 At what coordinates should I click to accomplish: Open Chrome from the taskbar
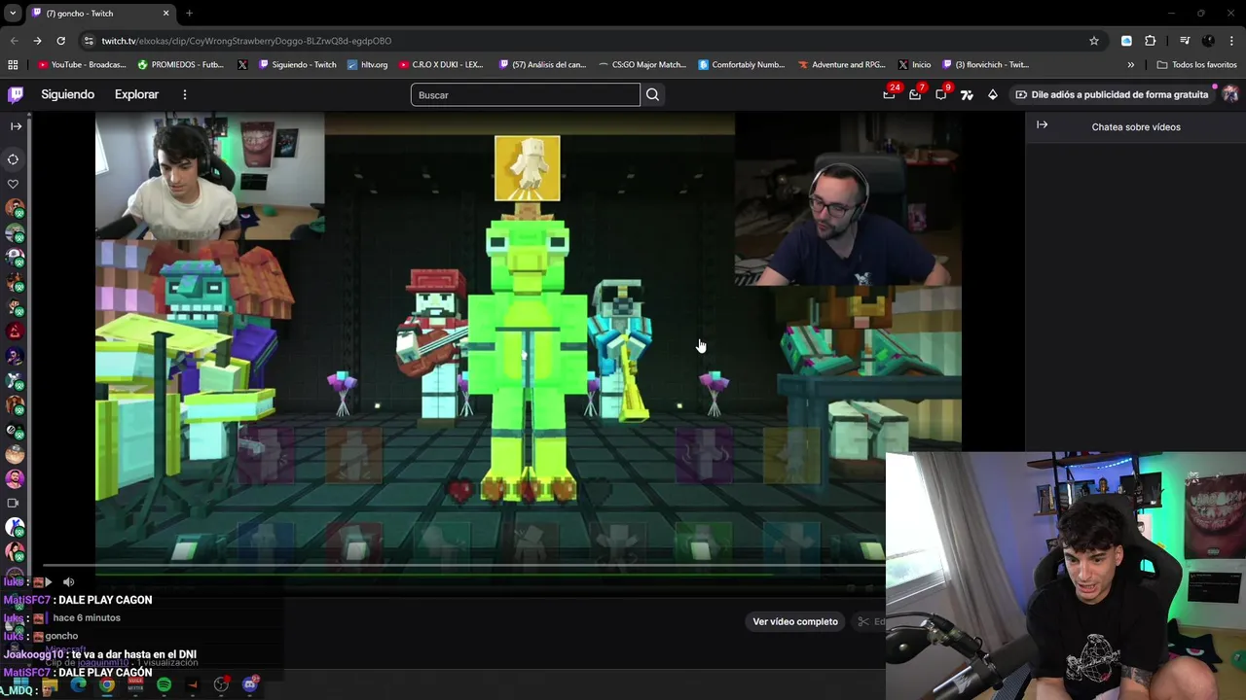coord(107,685)
